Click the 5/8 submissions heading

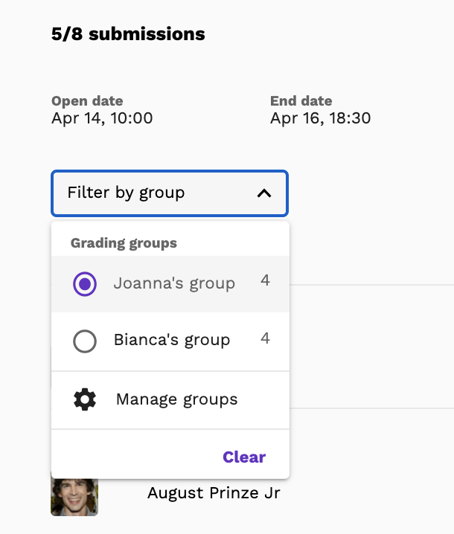[128, 34]
